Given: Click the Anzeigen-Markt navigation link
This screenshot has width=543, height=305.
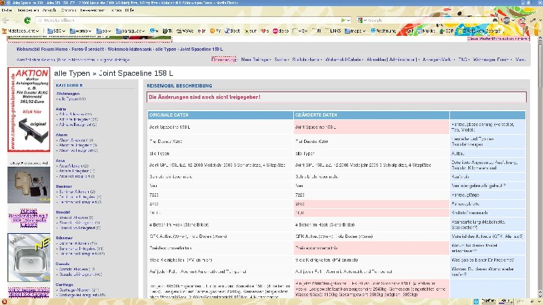Looking at the screenshot, I should point(436,60).
